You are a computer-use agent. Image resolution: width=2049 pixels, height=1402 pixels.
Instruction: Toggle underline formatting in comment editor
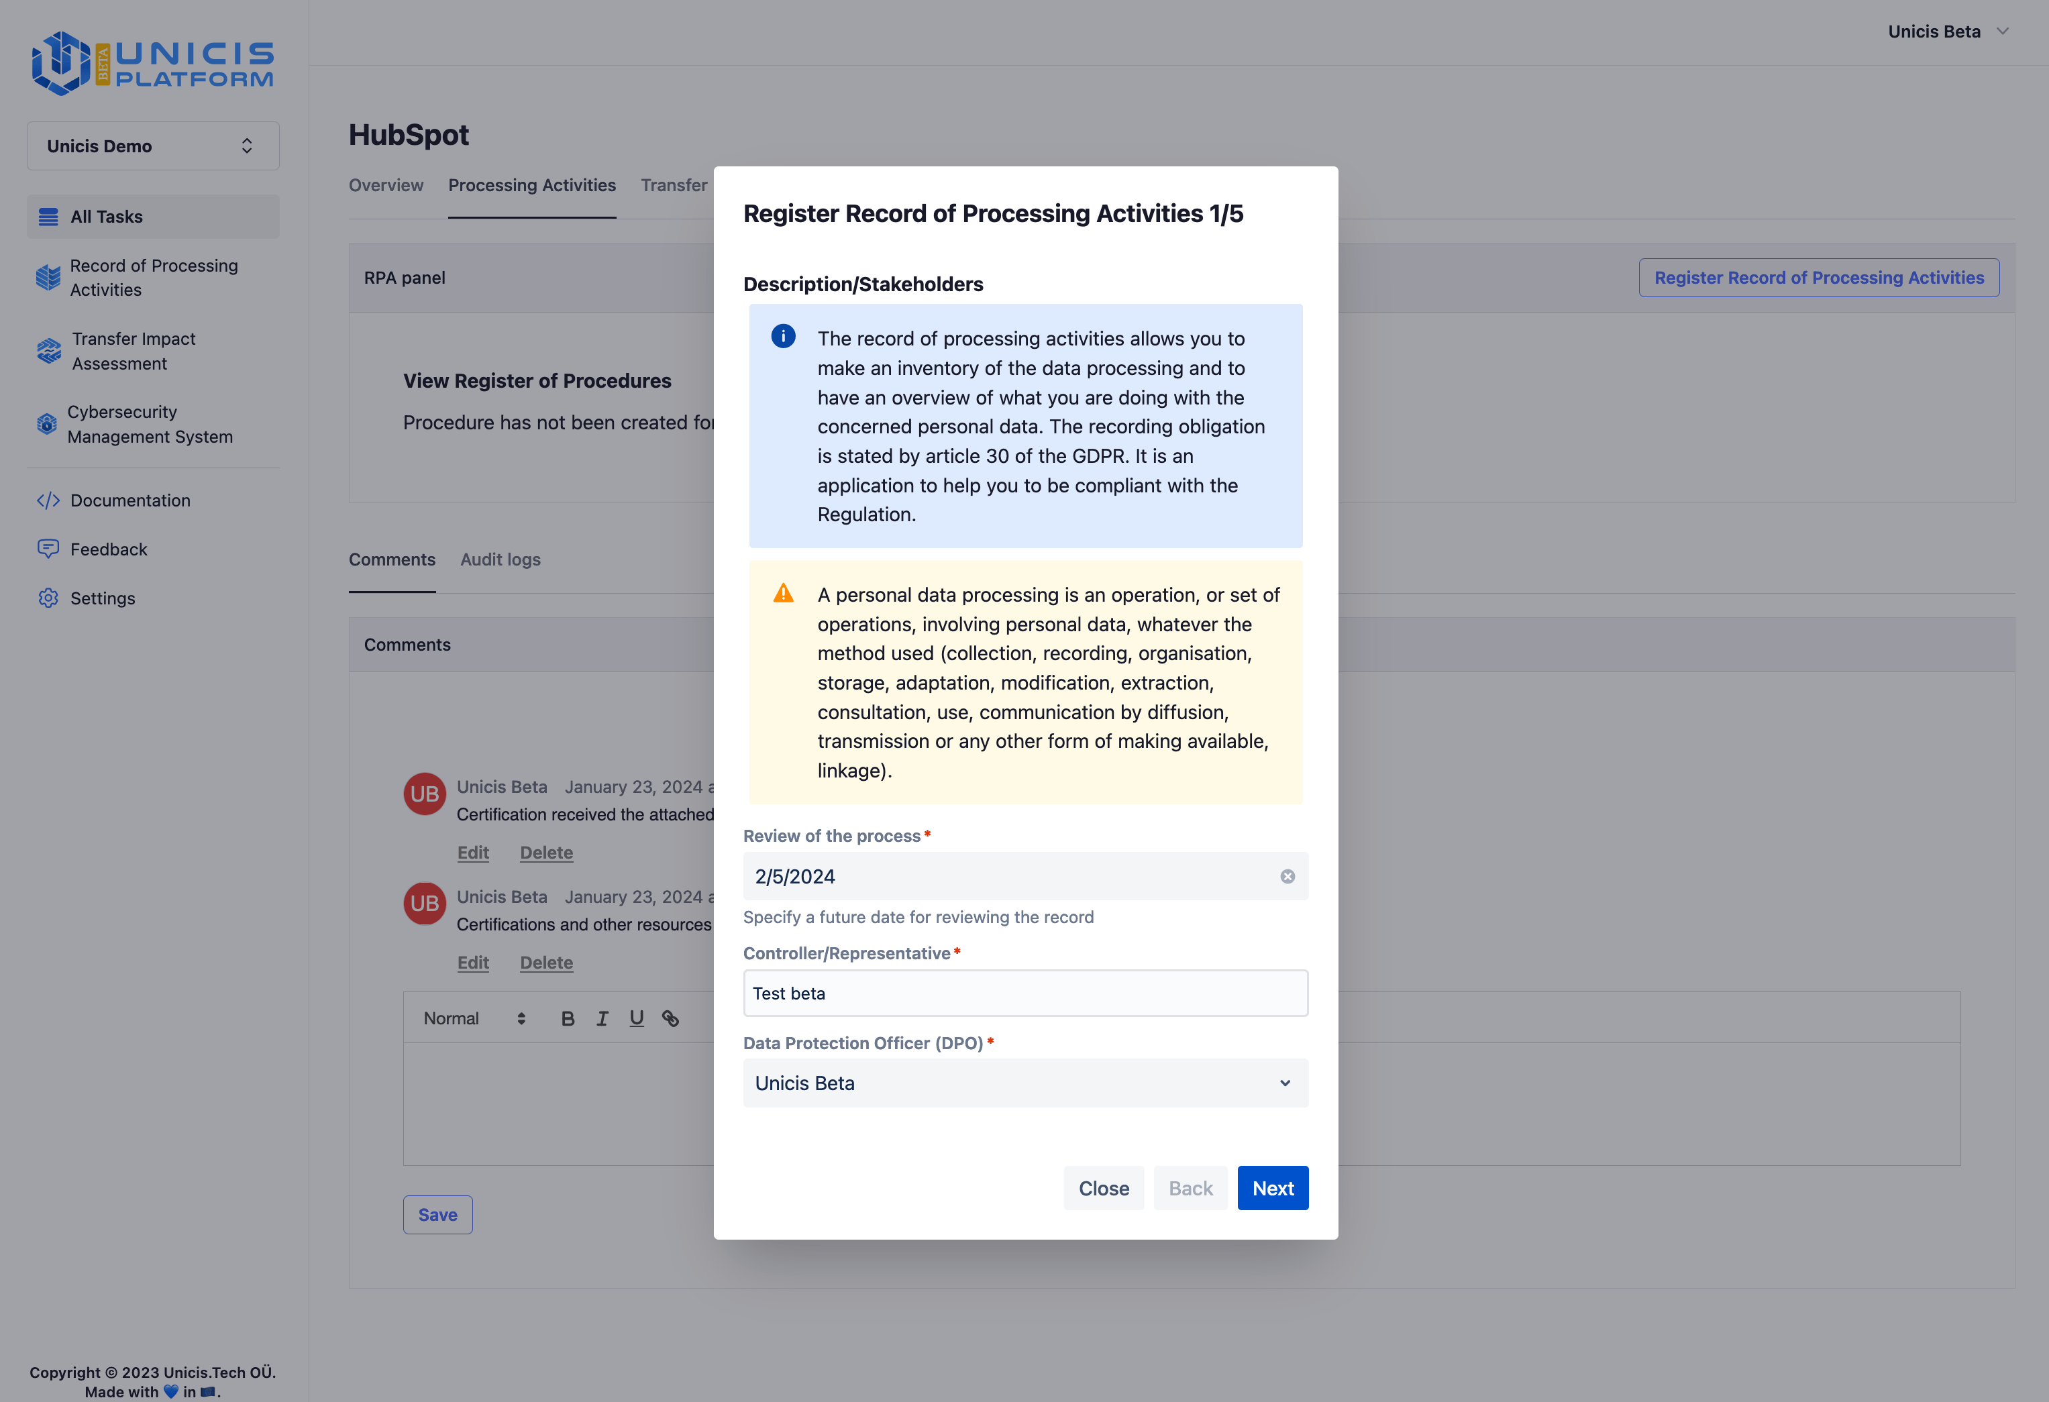click(637, 1018)
